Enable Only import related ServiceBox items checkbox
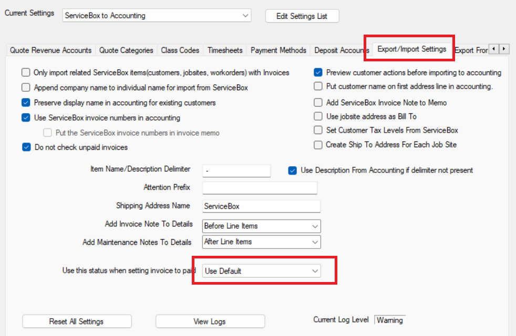The width and height of the screenshot is (516, 336). pyautogui.click(x=26, y=72)
